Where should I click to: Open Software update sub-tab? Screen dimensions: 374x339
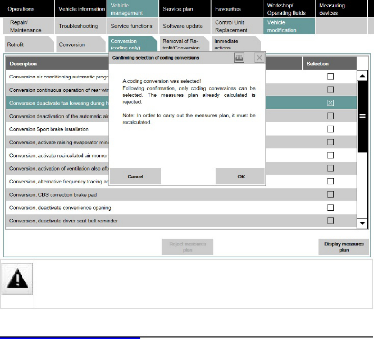click(x=185, y=26)
